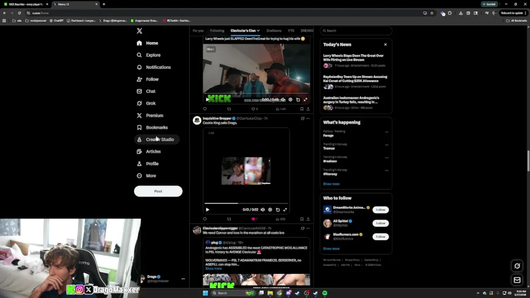Reply to the Larry Wheels post

click(x=205, y=109)
